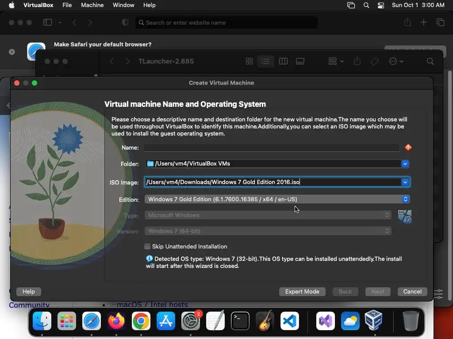Open the Help menu in menu bar
453x339 pixels.
coord(150,5)
